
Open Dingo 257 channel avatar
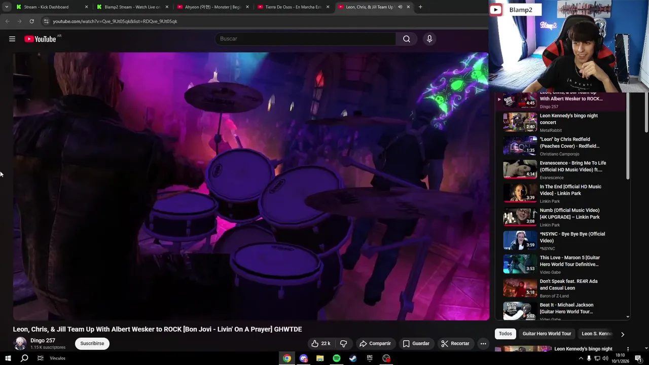click(x=20, y=343)
